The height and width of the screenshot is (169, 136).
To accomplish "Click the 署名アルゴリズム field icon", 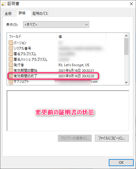I will click(11, 54).
